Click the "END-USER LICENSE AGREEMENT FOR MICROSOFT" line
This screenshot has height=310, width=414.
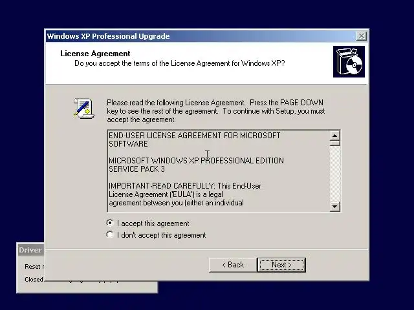[194, 136]
